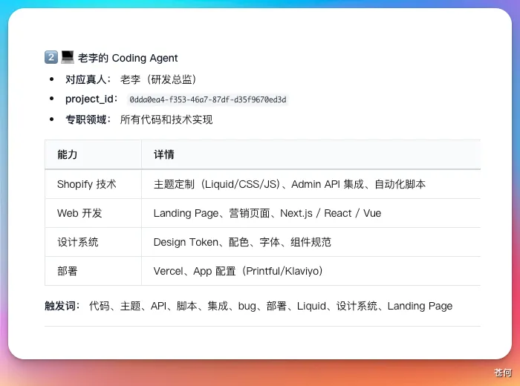Click the 能力 table column header
Image resolution: width=520 pixels, height=386 pixels.
(x=68, y=154)
